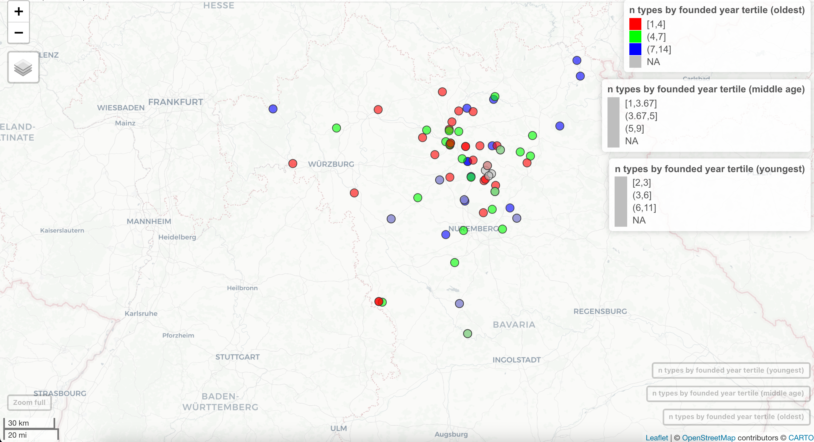814x442 pixels.
Task: Open the OpenStreetMap contributors link
Action: [x=709, y=438]
